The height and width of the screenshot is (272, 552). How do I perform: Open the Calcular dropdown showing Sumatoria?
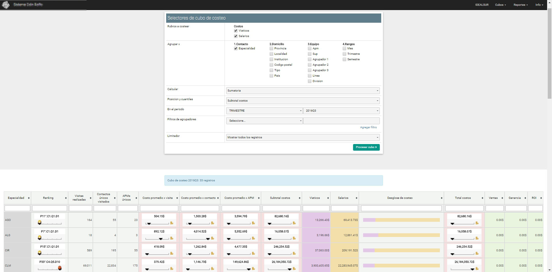303,91
